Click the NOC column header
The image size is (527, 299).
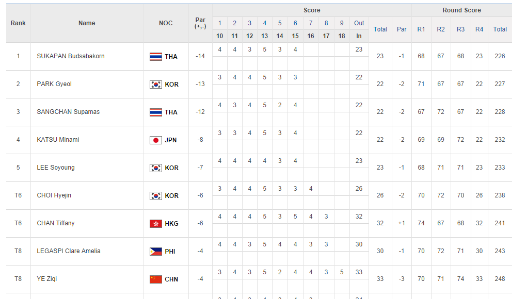(x=166, y=23)
